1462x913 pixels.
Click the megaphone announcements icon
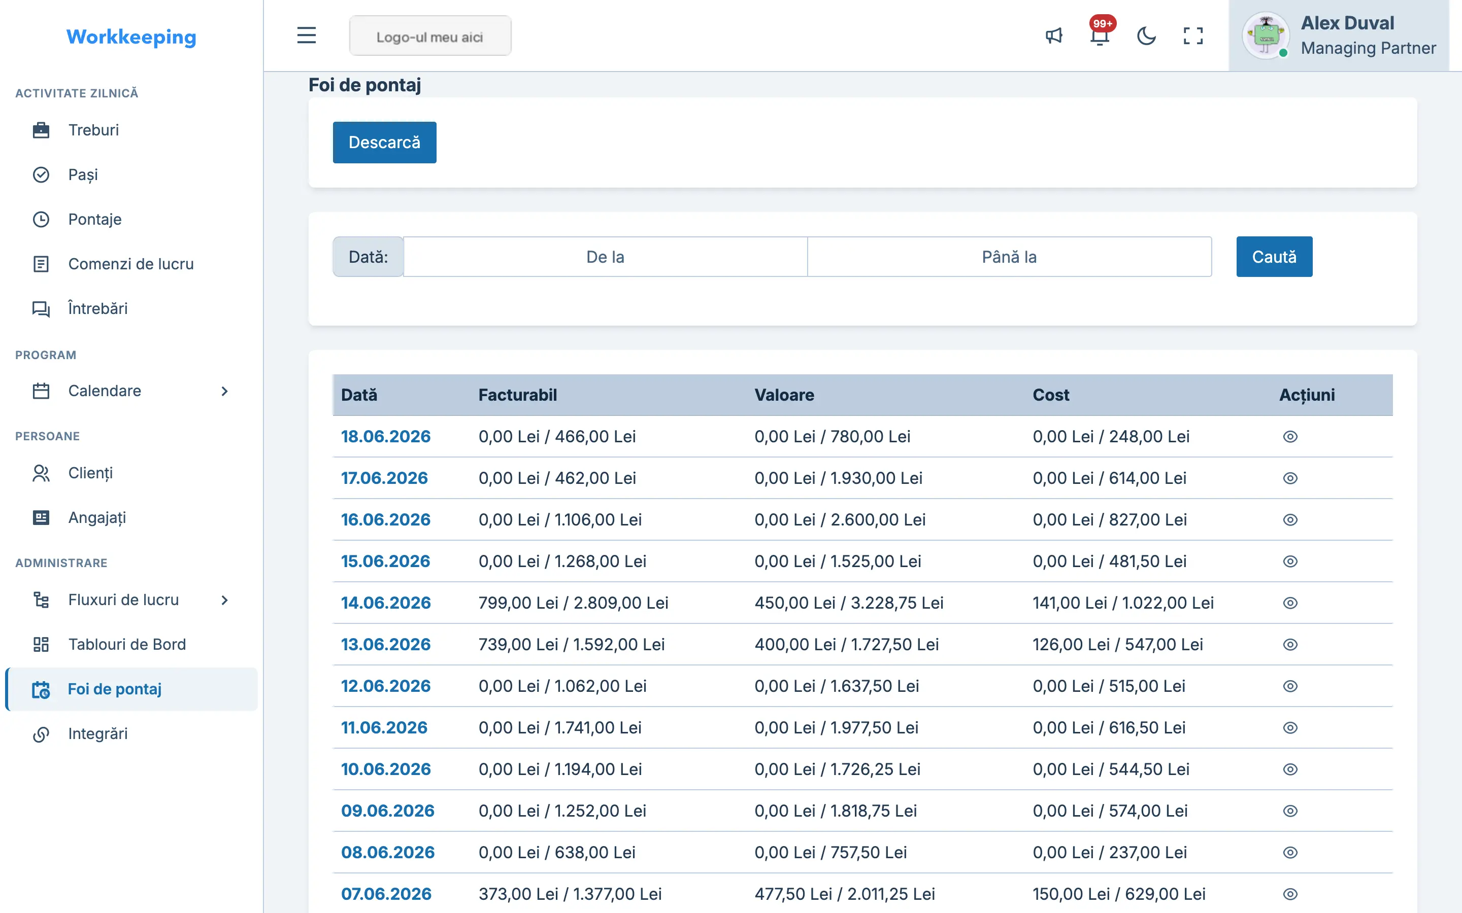coord(1054,36)
